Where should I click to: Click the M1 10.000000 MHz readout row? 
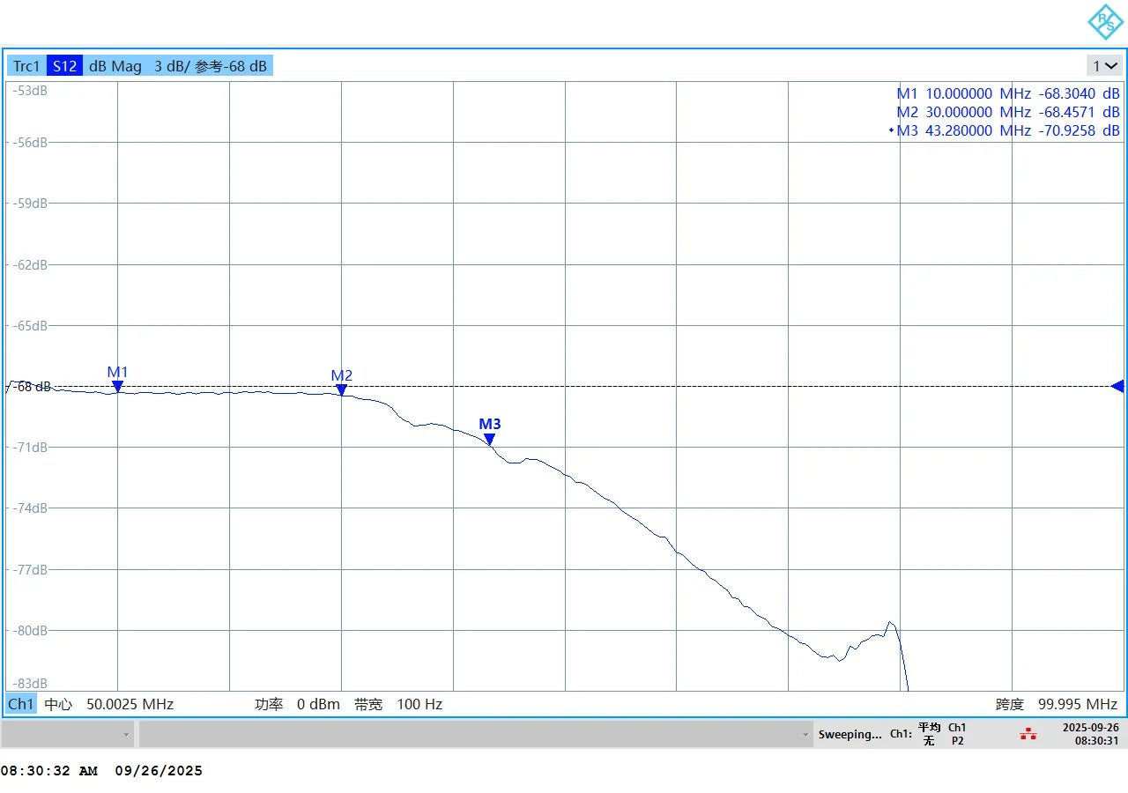tap(1008, 93)
